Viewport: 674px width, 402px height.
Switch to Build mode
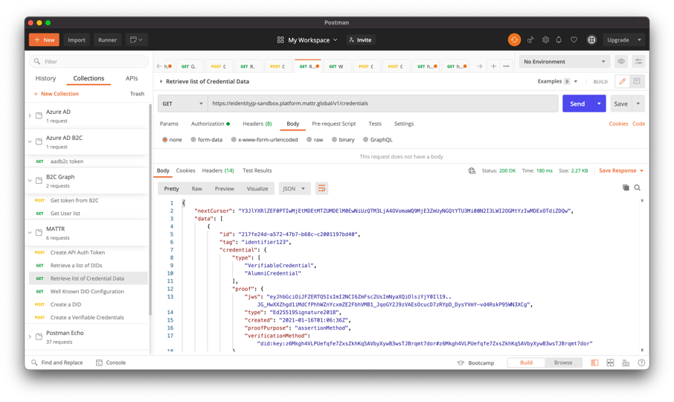(x=526, y=363)
